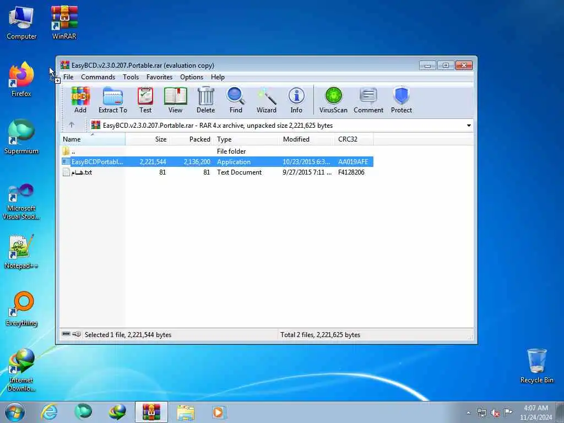The width and height of the screenshot is (564, 423).
Task: Show hidden tray icons arrow
Action: click(x=468, y=413)
